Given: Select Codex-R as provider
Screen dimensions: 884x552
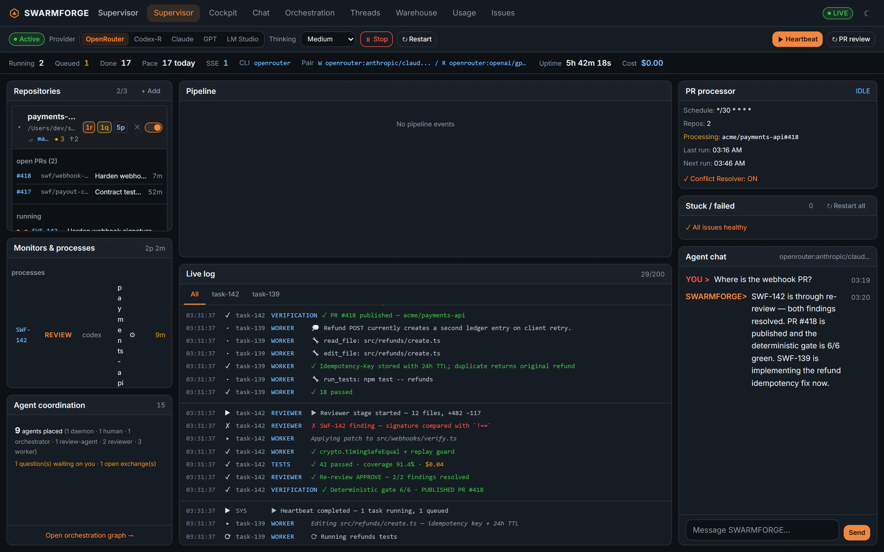Looking at the screenshot, I should click(x=148, y=39).
